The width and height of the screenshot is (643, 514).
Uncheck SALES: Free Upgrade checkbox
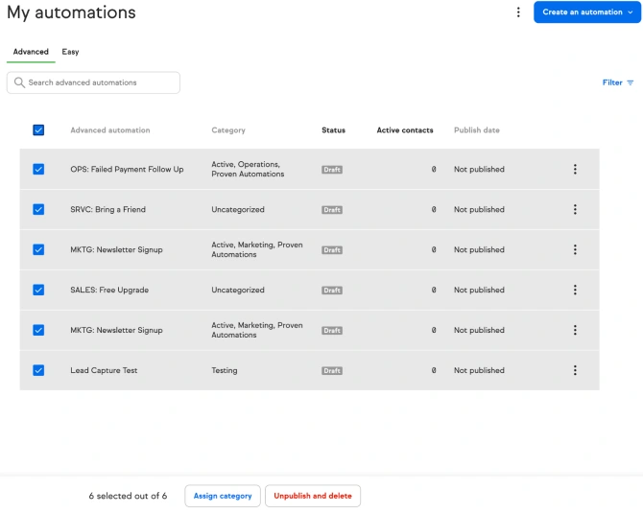(38, 290)
